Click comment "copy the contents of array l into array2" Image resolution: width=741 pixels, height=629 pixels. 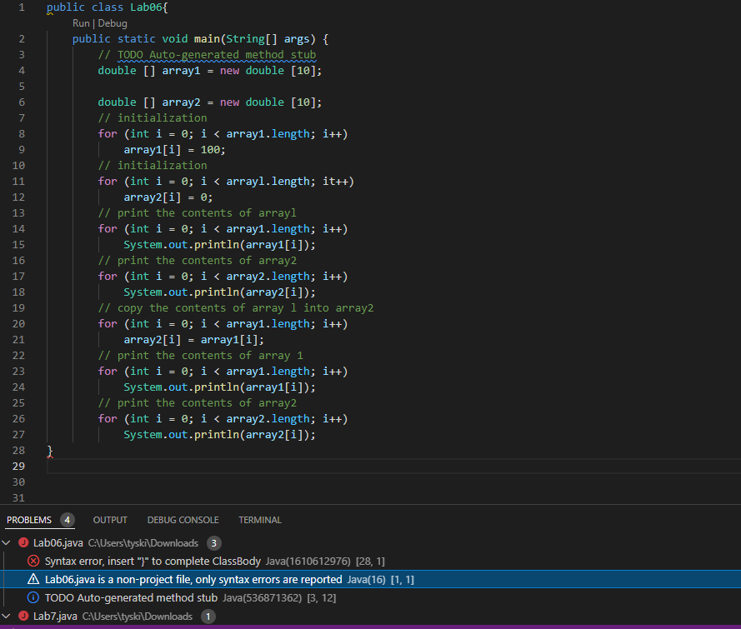245,308
